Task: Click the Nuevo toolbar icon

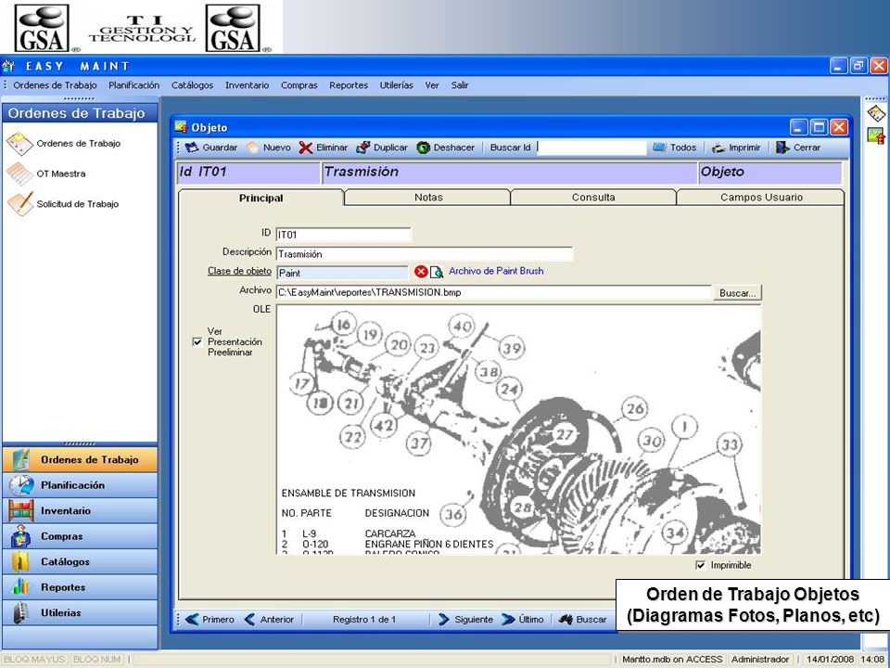Action: (252, 148)
